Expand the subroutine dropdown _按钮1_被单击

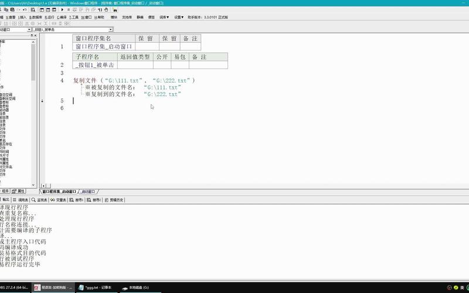pos(111,29)
